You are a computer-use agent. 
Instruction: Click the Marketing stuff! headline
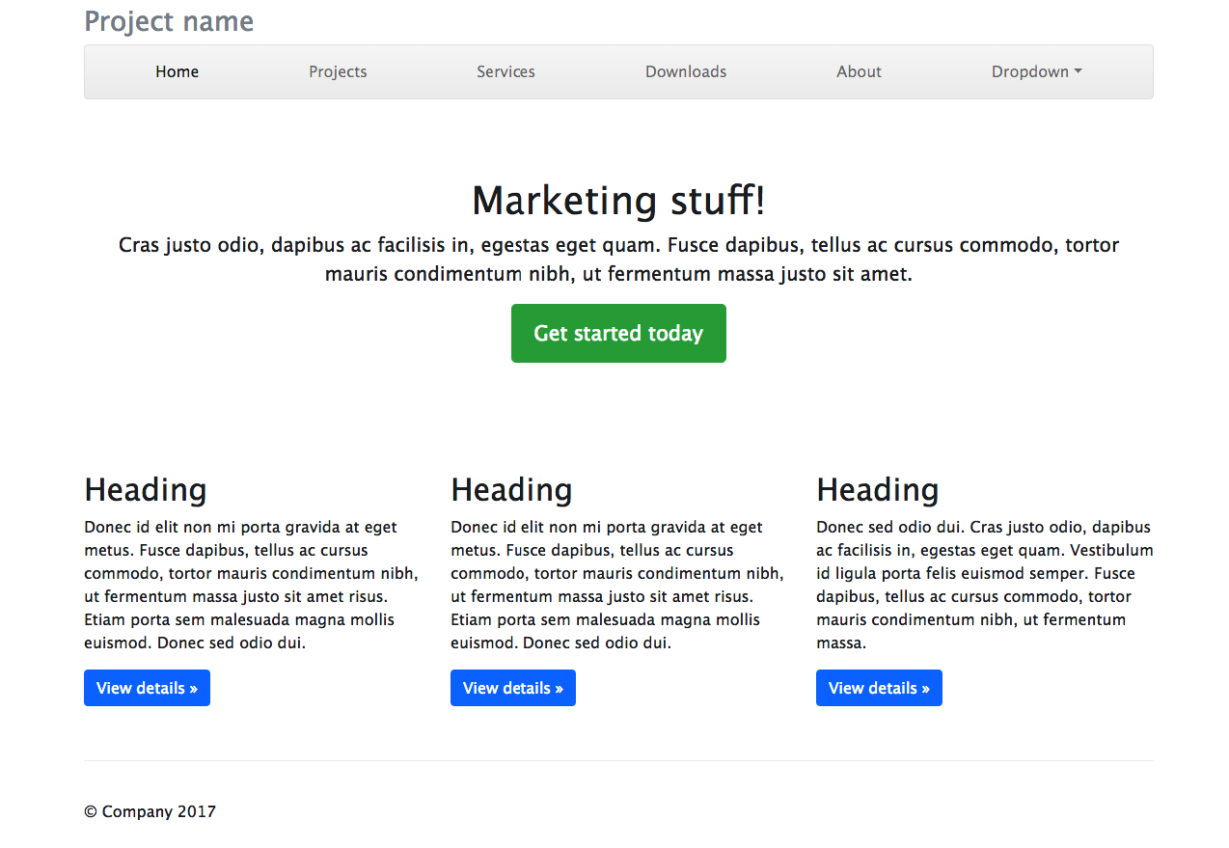(x=618, y=201)
